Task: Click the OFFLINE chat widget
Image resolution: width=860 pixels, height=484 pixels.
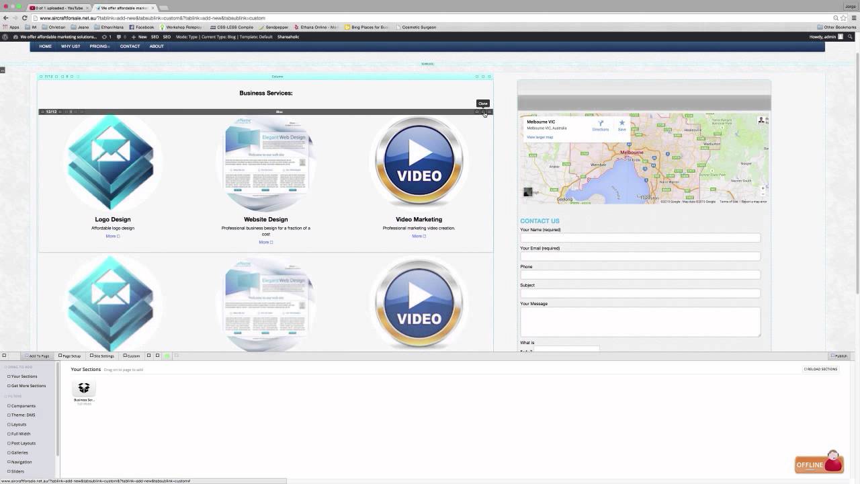Action: (819, 462)
